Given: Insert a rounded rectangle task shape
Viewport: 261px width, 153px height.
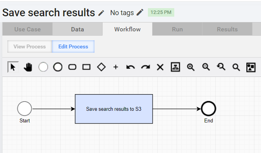Looking at the screenshot, I should coord(72,67).
